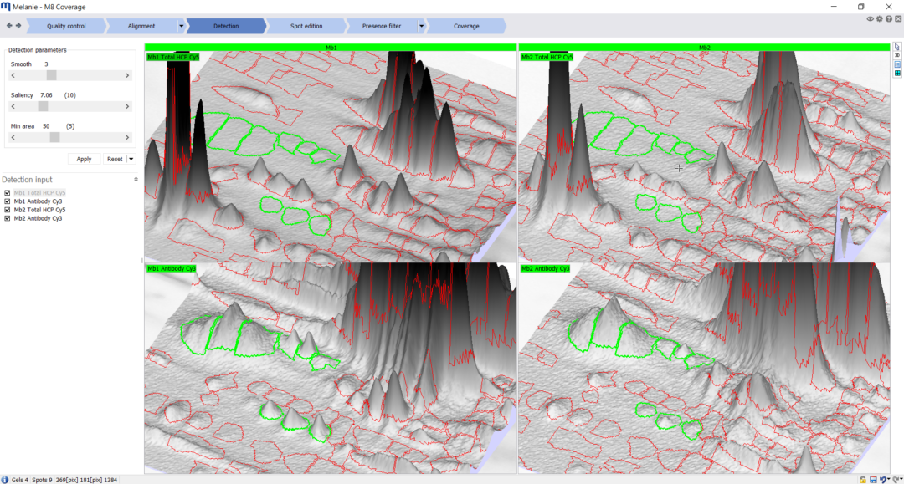
Task: Uncheck Mb2 Total HCP Cy5 checkbox
Action: tap(8, 210)
